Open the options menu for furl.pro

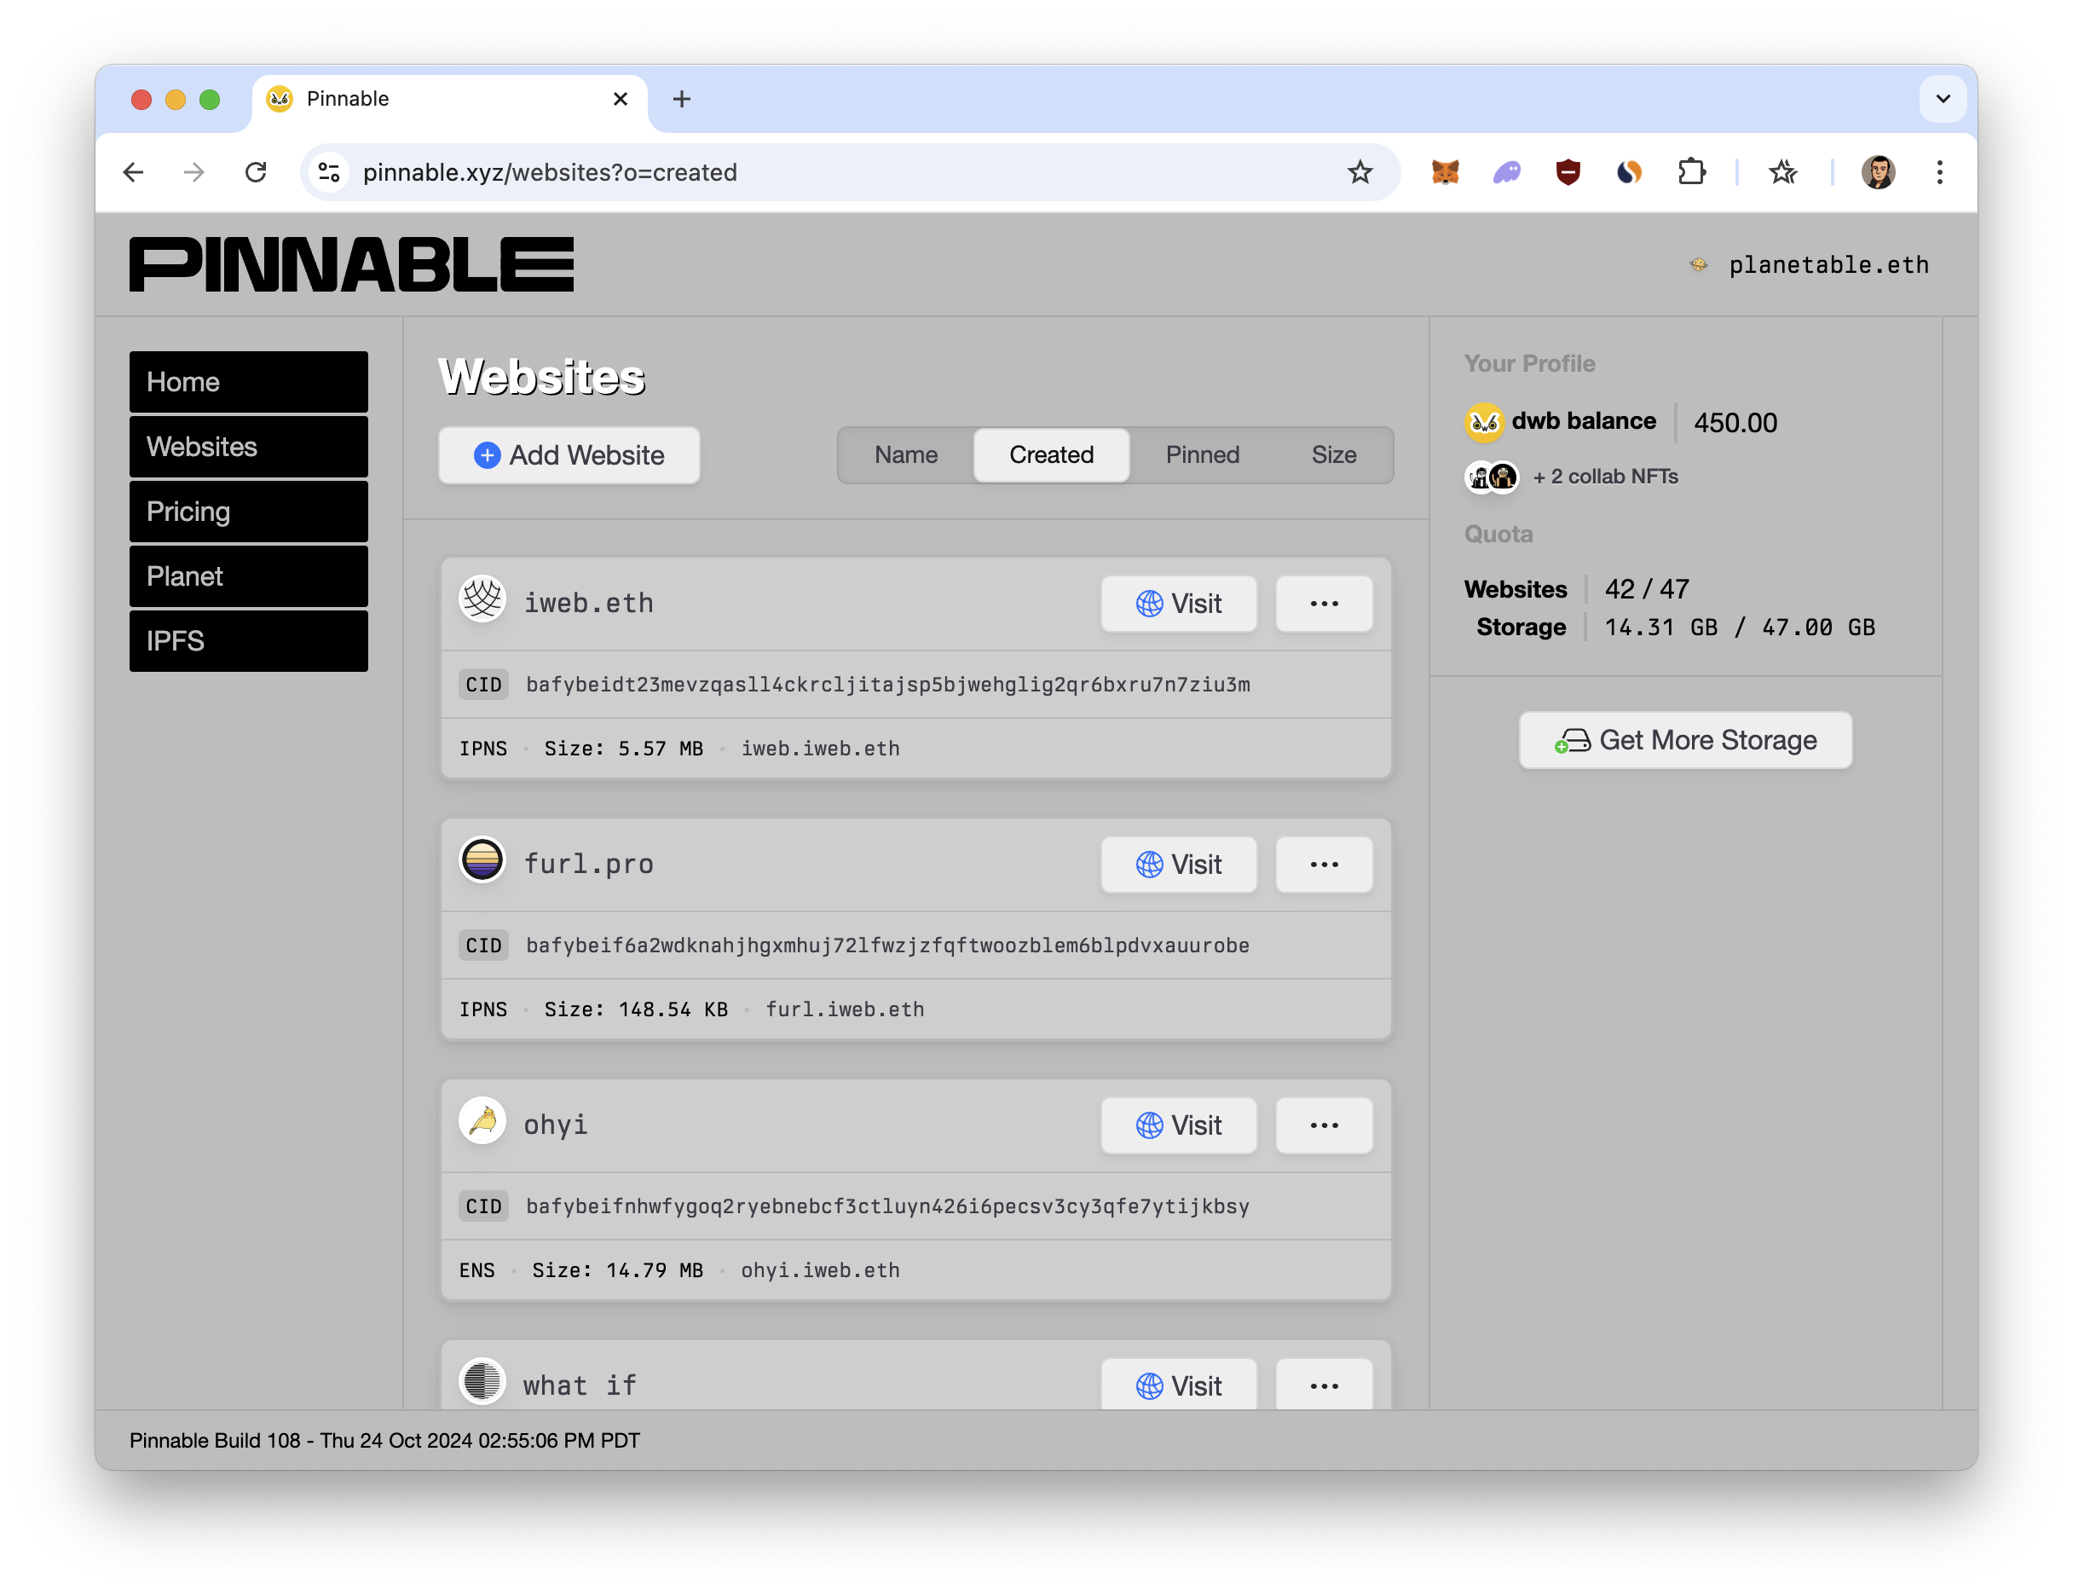tap(1323, 864)
